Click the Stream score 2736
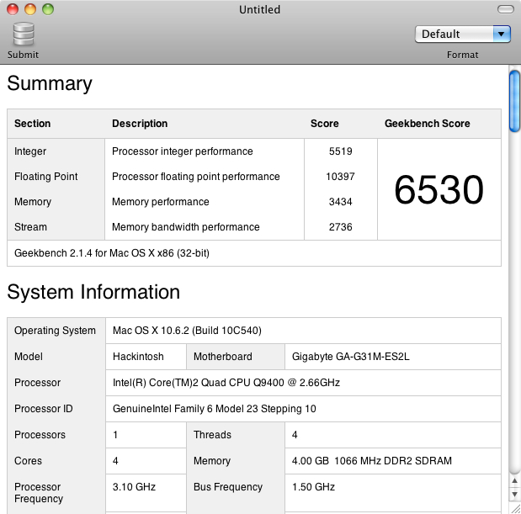This screenshot has width=521, height=514. click(x=341, y=227)
